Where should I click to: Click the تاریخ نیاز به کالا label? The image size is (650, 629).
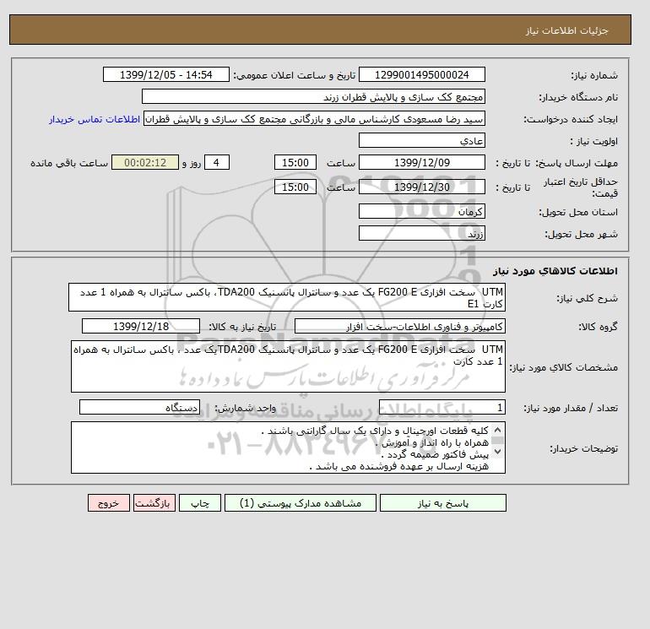[x=242, y=327]
